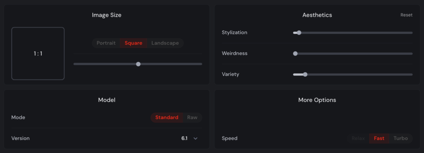Open the Version dropdown chevron
This screenshot has width=424, height=153.
pos(195,139)
